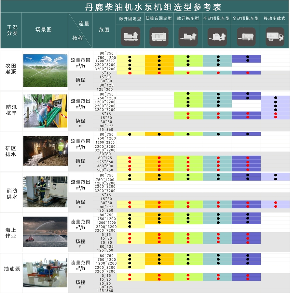Click 3200~7200 flow value in 农田灌溉 section

(x=105, y=69)
